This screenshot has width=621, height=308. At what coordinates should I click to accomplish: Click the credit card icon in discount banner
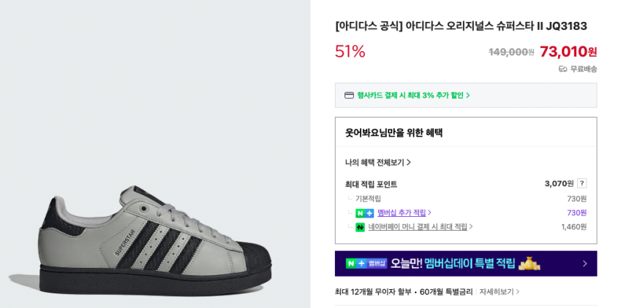click(349, 96)
